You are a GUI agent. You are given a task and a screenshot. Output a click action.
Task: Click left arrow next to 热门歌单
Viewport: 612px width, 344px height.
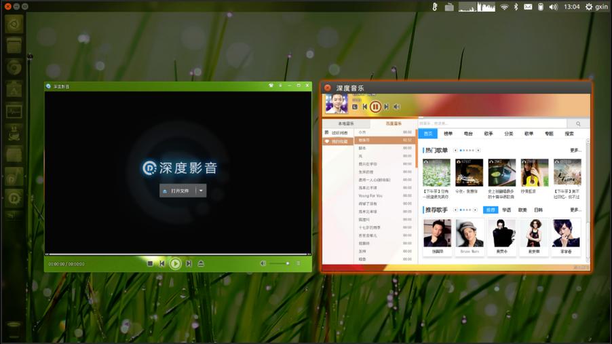point(455,151)
